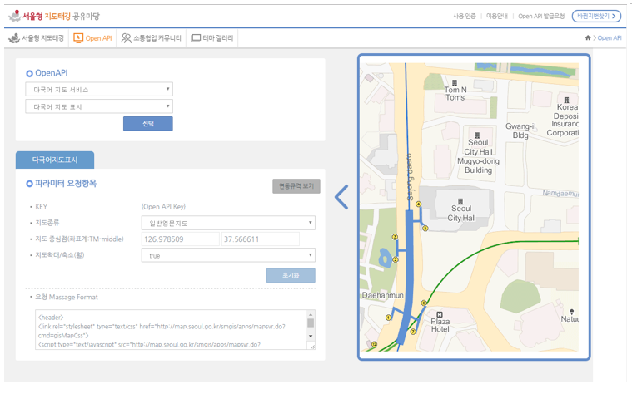Open the Open API menu tab
632x394 pixels.
coord(92,38)
